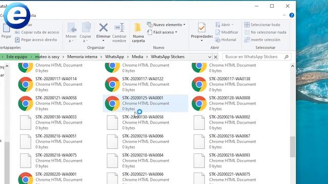Click Chrome icon of STK-20200117-WA0138
The height and width of the screenshot is (184, 328).
pos(199,84)
